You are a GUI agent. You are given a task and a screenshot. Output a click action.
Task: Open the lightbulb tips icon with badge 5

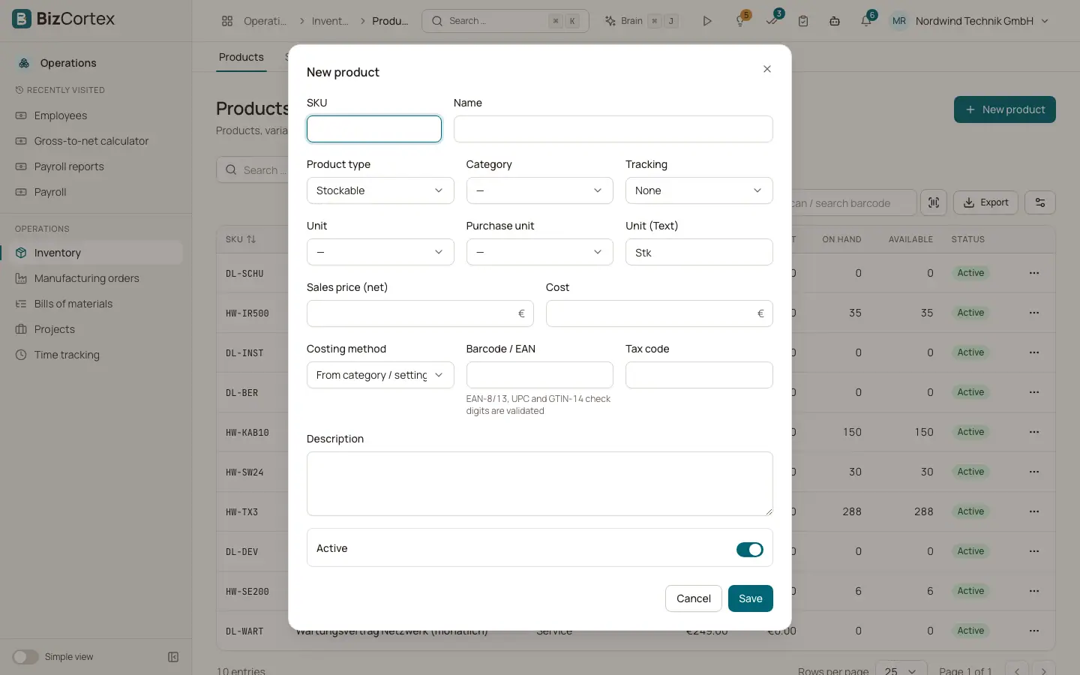[740, 21]
